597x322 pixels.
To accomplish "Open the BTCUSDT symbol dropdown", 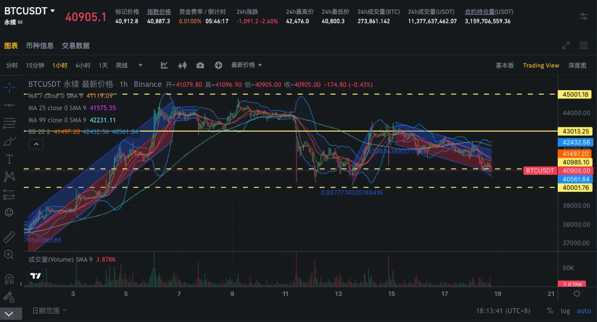I will tap(29, 10).
